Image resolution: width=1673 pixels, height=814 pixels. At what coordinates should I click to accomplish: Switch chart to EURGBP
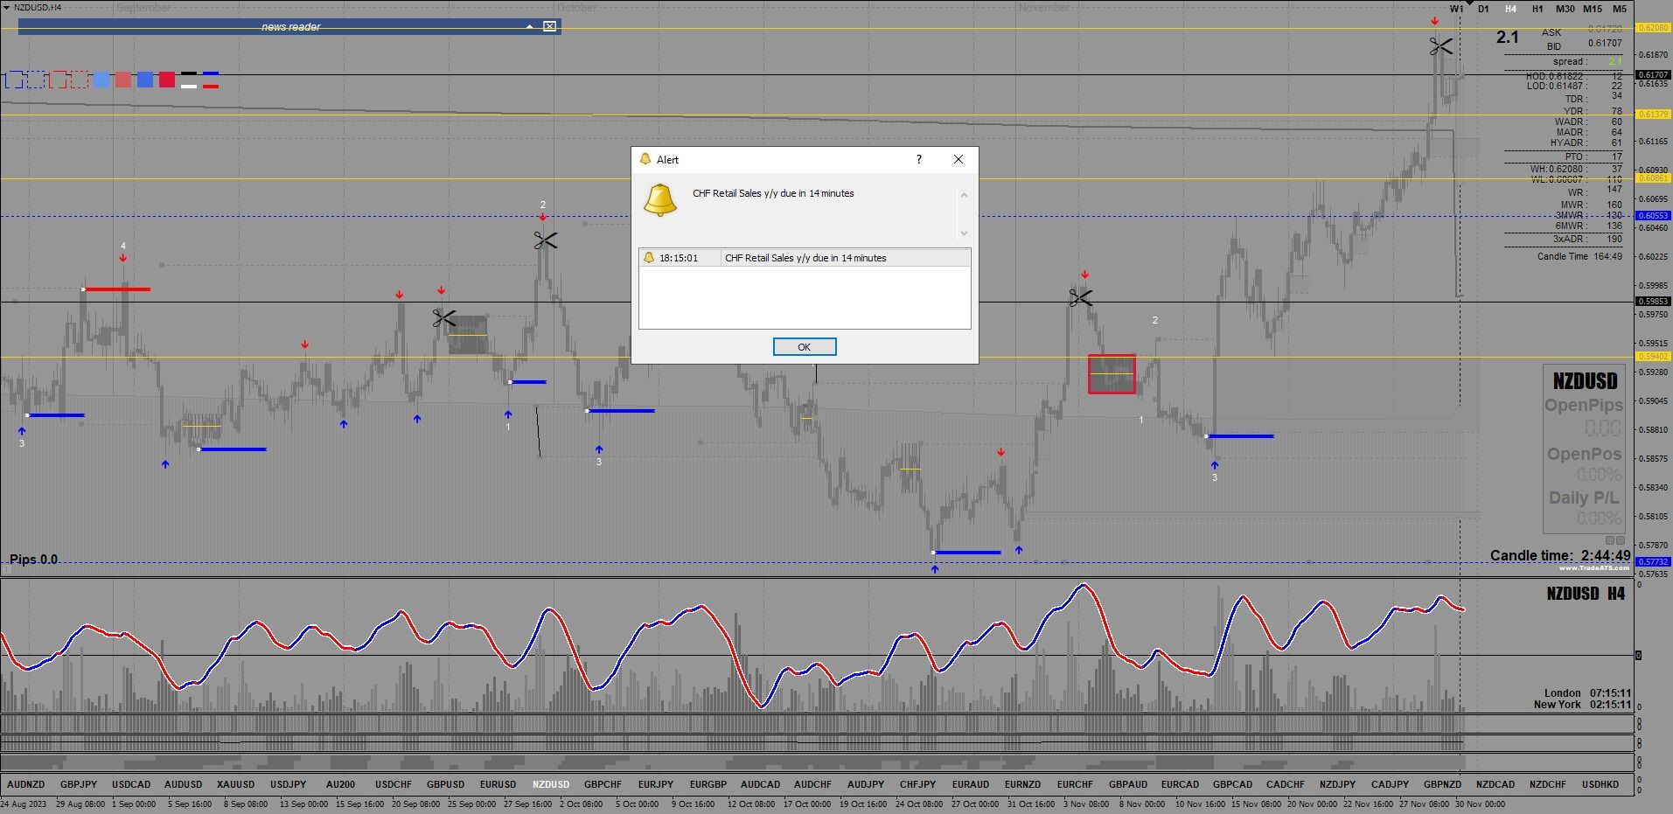(x=708, y=784)
